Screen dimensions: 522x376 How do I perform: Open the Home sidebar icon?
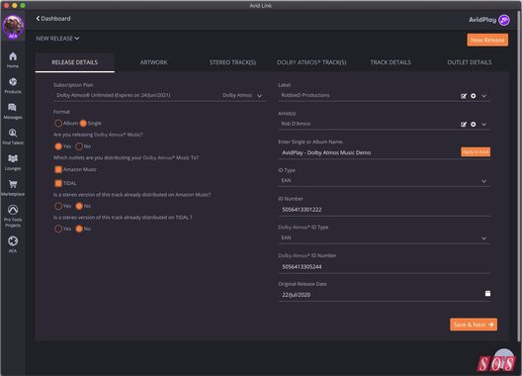click(13, 60)
